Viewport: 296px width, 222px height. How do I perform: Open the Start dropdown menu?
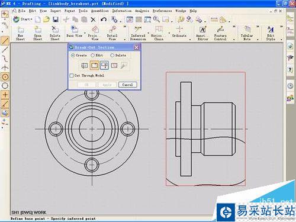(22, 20)
